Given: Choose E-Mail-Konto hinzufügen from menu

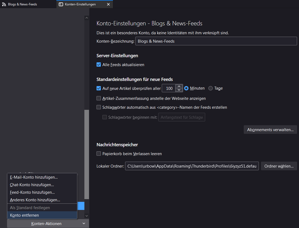Looking at the screenshot, I should click(42, 177).
